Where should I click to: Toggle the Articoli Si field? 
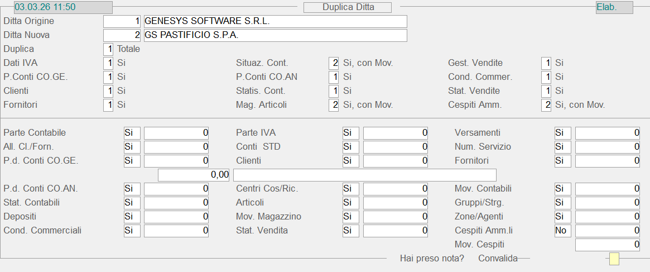[x=350, y=203]
